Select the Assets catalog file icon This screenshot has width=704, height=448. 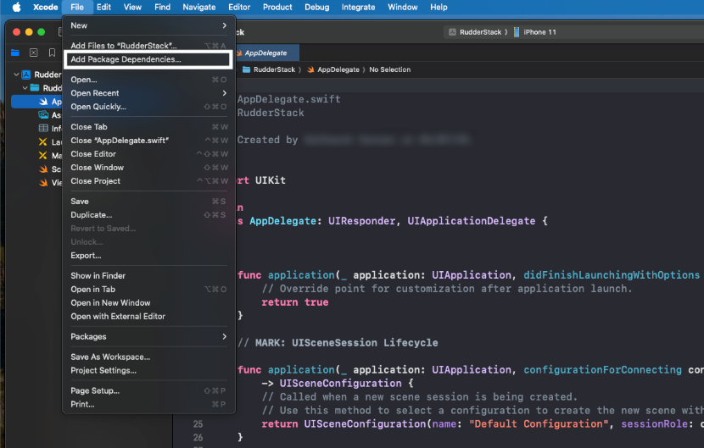(43, 115)
